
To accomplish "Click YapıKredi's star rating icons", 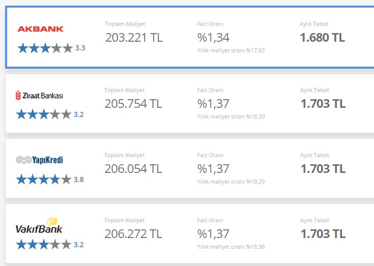I will 43,180.
